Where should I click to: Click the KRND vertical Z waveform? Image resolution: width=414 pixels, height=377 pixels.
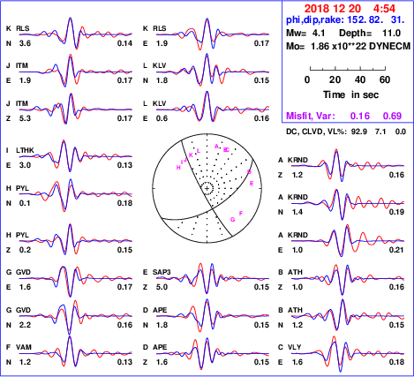coord(348,166)
